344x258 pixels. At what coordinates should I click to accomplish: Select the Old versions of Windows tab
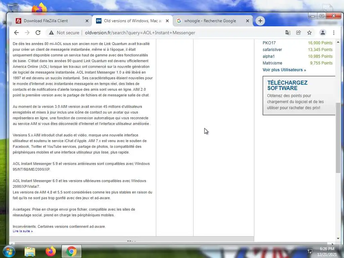coord(132,21)
